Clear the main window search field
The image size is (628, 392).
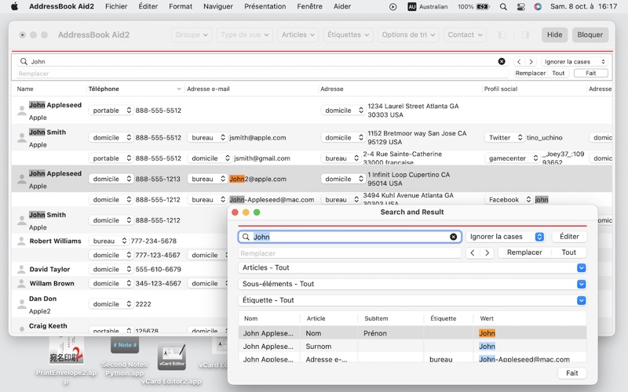[x=502, y=61]
